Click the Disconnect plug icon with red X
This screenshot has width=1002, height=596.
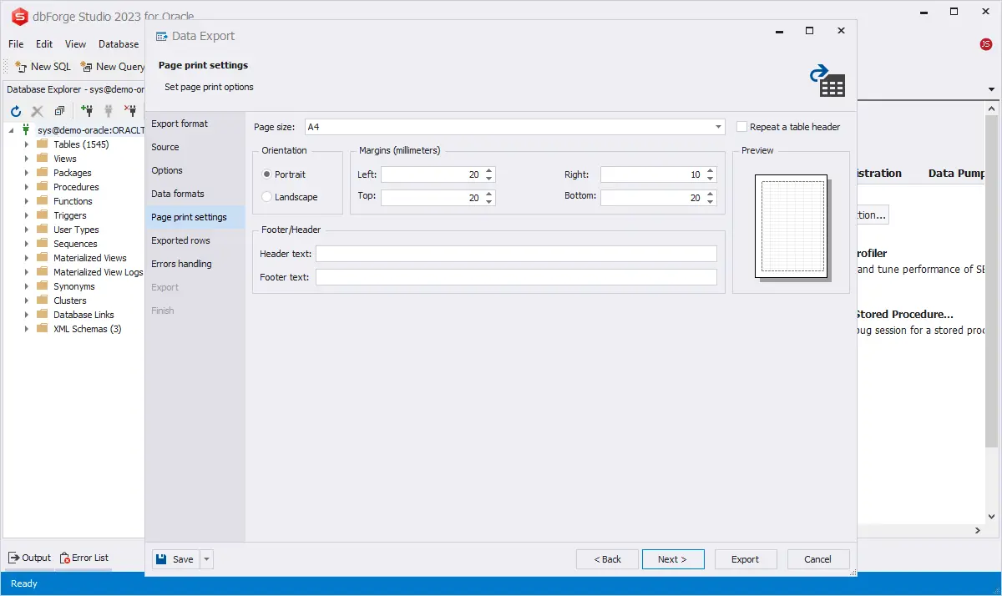[x=130, y=111]
